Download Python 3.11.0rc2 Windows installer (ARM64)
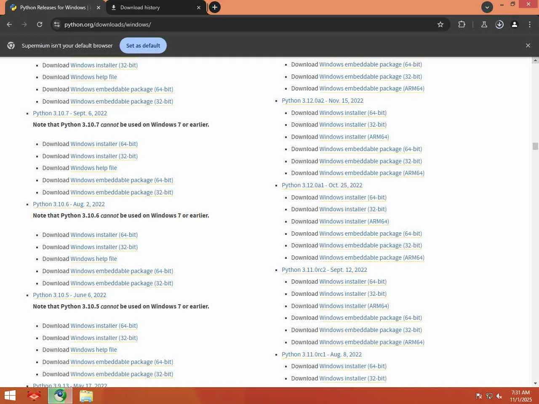 354,306
